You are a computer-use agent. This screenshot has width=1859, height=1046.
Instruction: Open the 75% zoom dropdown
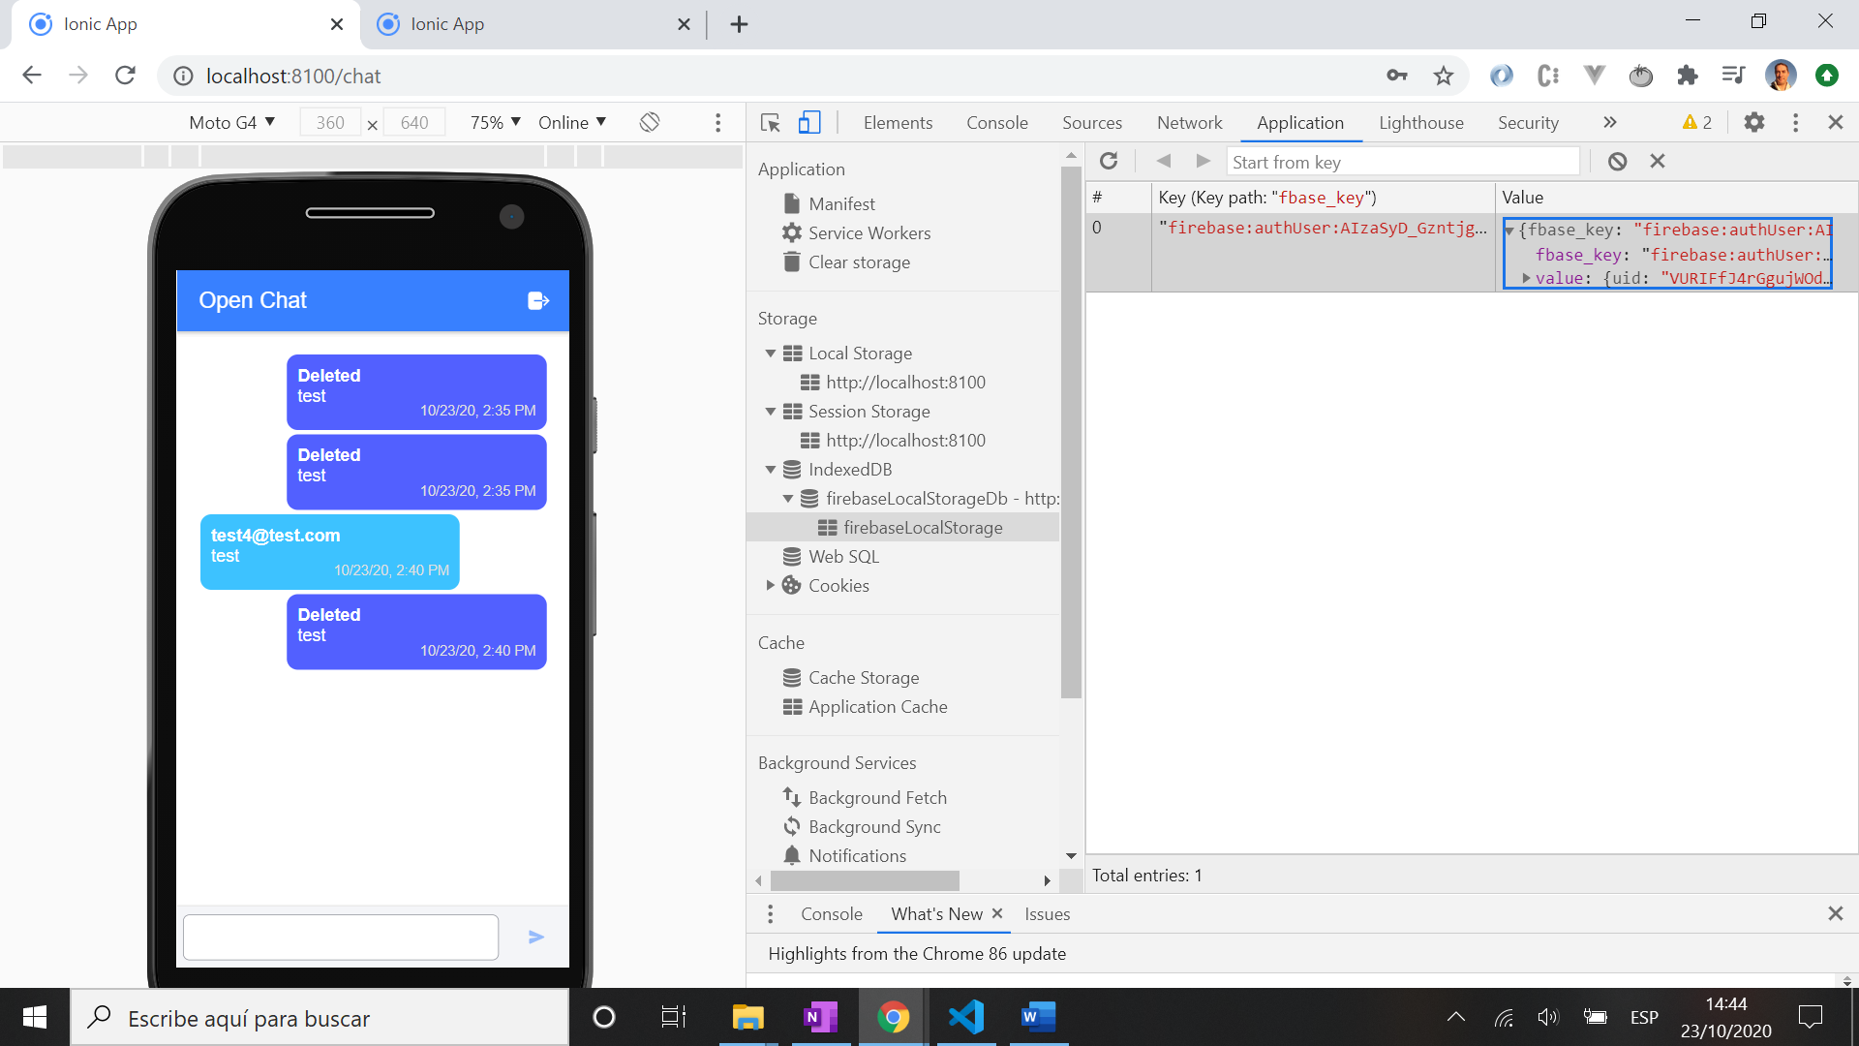[x=496, y=122]
